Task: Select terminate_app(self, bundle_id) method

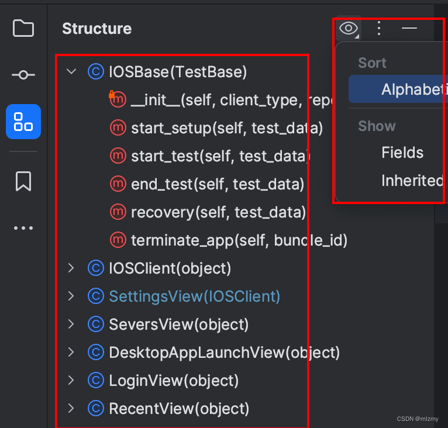Action: click(239, 240)
